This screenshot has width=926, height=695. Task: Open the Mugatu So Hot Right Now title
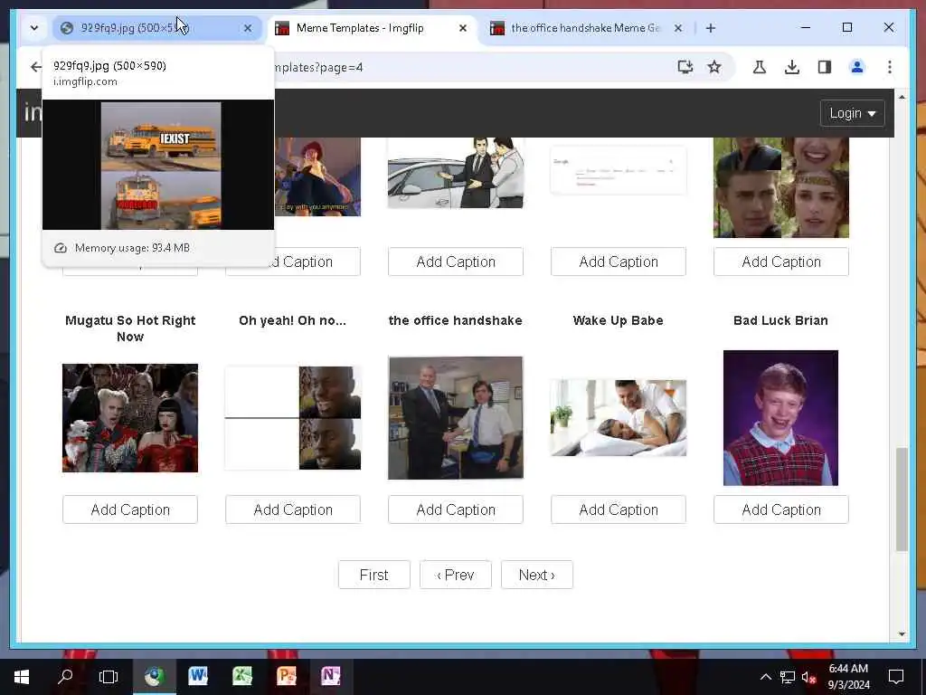pyautogui.click(x=130, y=328)
